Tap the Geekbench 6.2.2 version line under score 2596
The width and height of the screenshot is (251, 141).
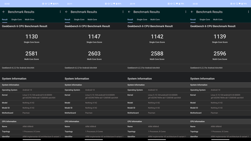pyautogui.click(x=206, y=68)
